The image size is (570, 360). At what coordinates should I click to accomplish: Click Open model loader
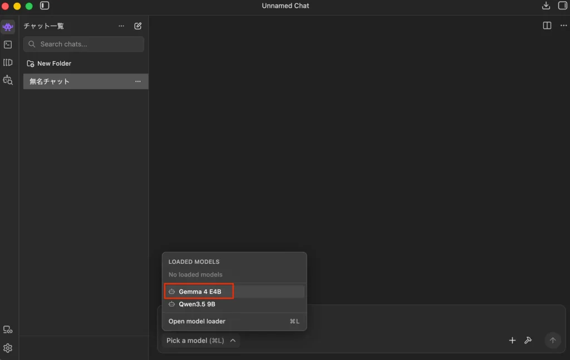tap(197, 321)
